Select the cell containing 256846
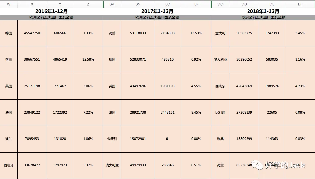The height and width of the screenshot is (179, 315). [168, 166]
